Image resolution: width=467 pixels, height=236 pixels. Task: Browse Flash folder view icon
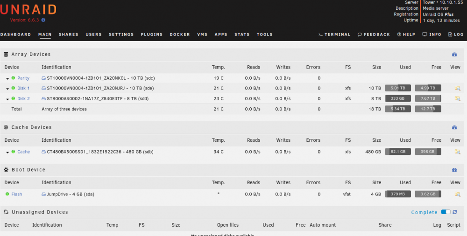pyautogui.click(x=457, y=194)
